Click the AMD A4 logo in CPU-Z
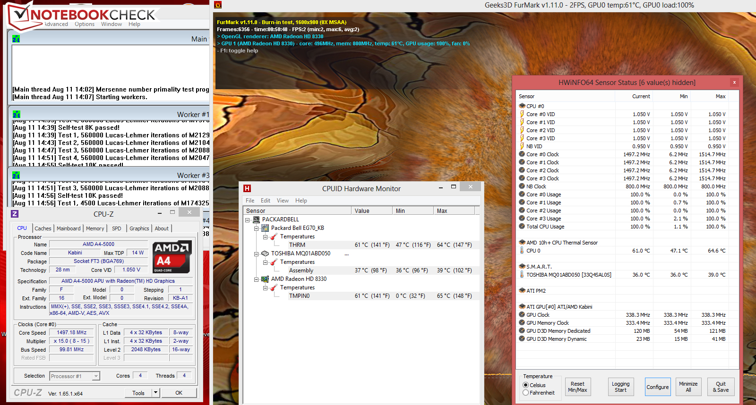The image size is (756, 405). [172, 257]
